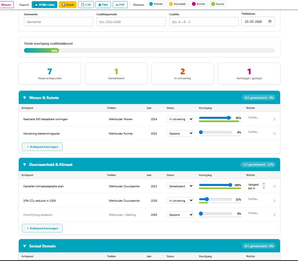Delete the 'Realisatie 500 betaalbare woningen' row
Image resolution: width=298 pixels, height=261 pixels.
pyautogui.click(x=274, y=119)
